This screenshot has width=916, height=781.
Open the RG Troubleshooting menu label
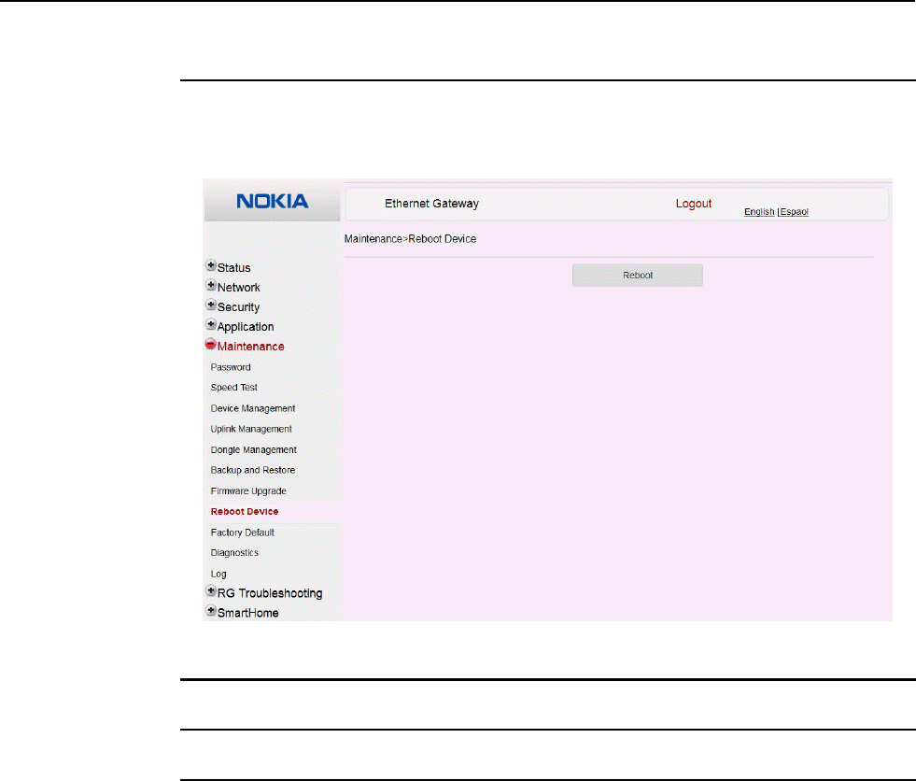pyautogui.click(x=270, y=593)
